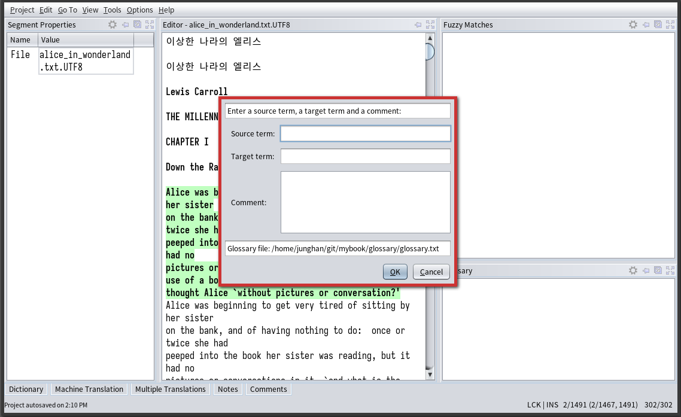Maximize the Fuzzy Matches panel
This screenshot has width=681, height=417.
[670, 25]
